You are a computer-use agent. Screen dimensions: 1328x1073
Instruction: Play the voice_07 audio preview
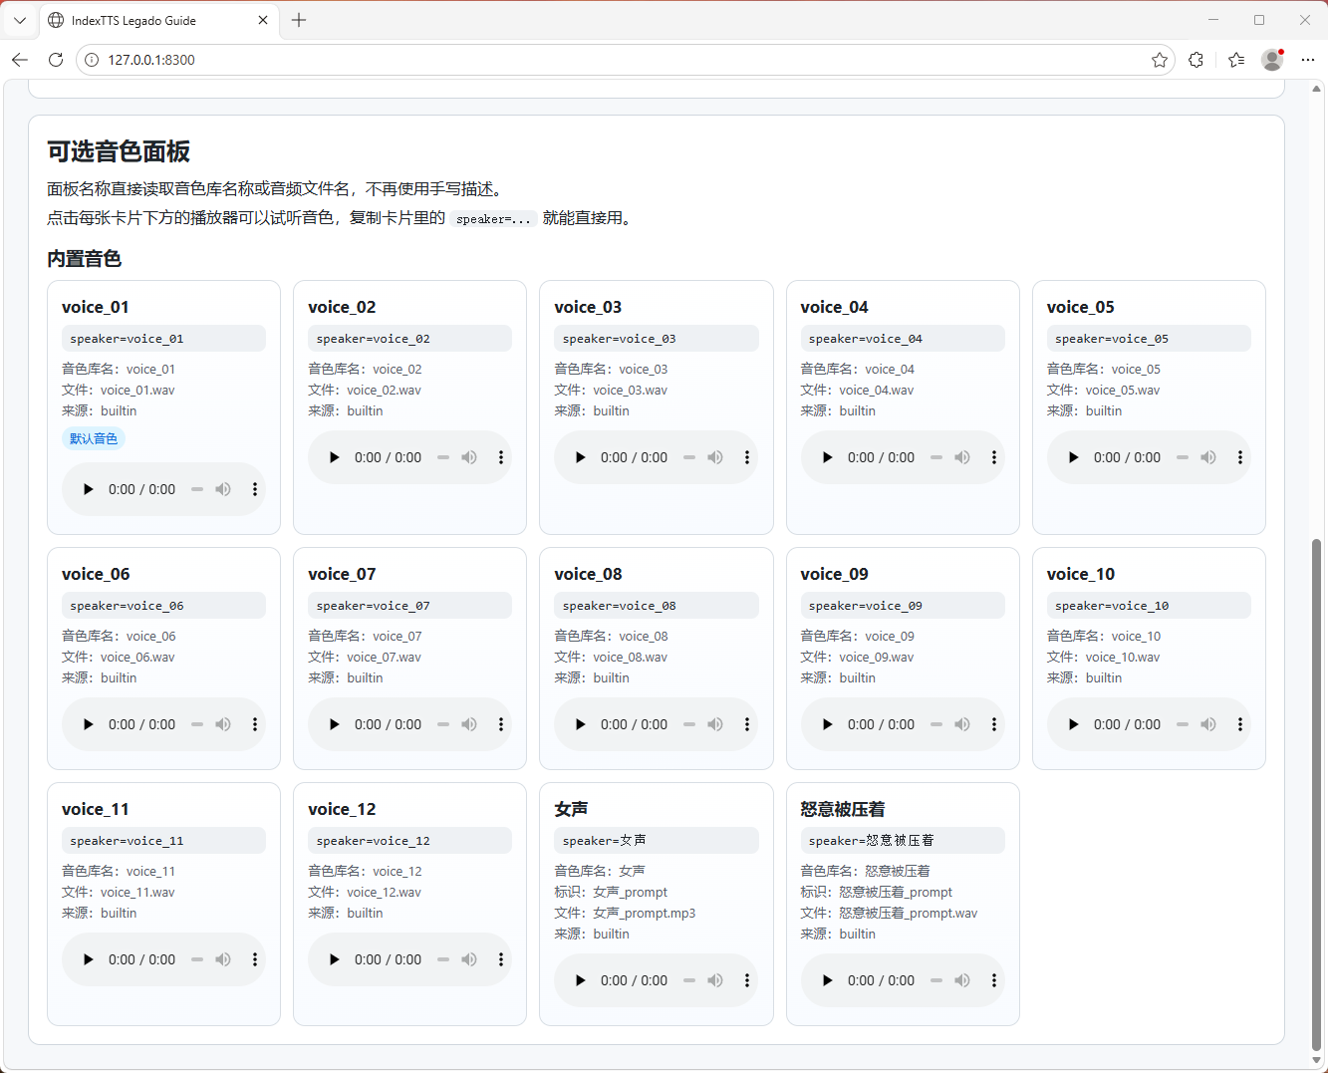click(335, 724)
